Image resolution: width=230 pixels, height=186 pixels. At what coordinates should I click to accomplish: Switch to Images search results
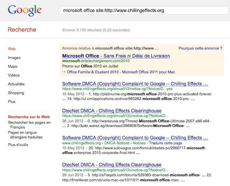click(14, 58)
